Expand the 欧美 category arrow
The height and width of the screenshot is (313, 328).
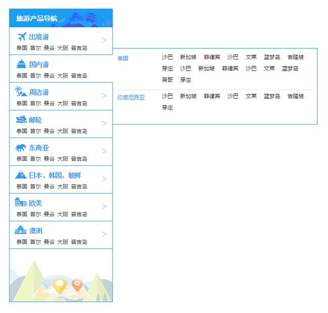pos(104,207)
